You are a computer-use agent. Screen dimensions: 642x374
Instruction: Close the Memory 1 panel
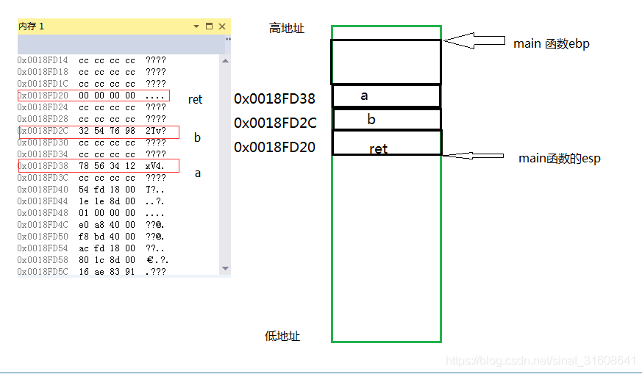click(x=222, y=26)
